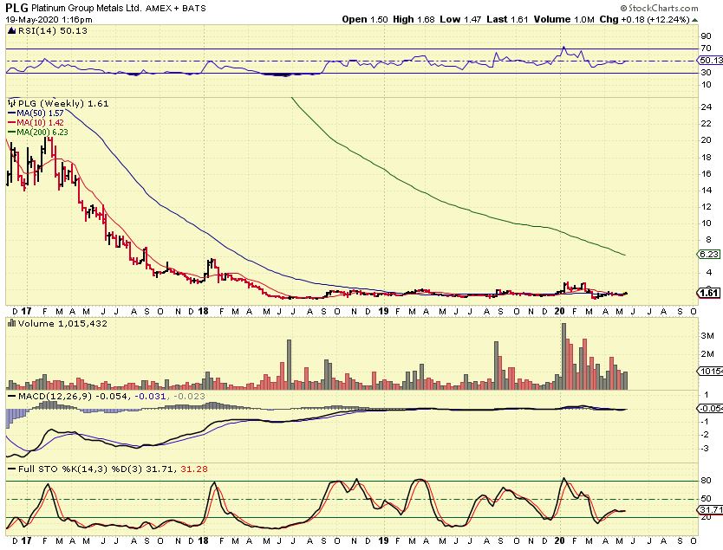The image size is (723, 550).
Task: Click the volume value tag on right axis
Action: pos(710,372)
